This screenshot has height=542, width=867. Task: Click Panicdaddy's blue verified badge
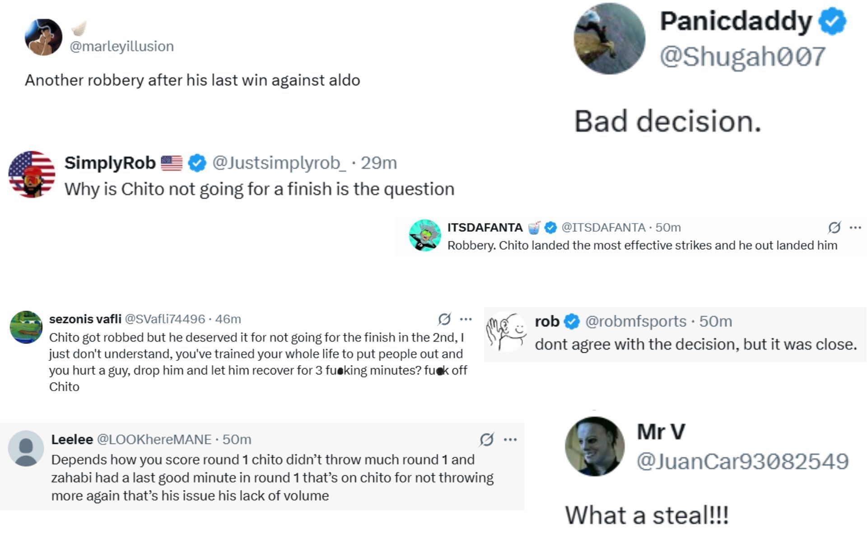(x=832, y=21)
